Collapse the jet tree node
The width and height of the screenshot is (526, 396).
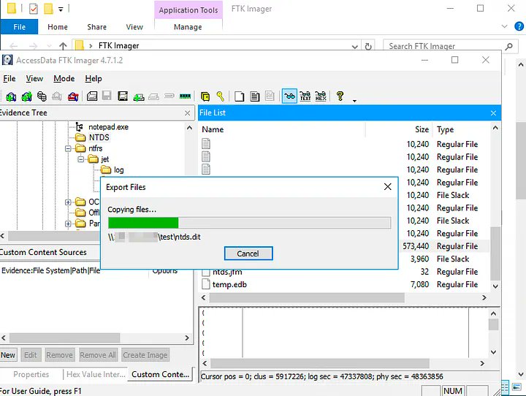click(81, 159)
